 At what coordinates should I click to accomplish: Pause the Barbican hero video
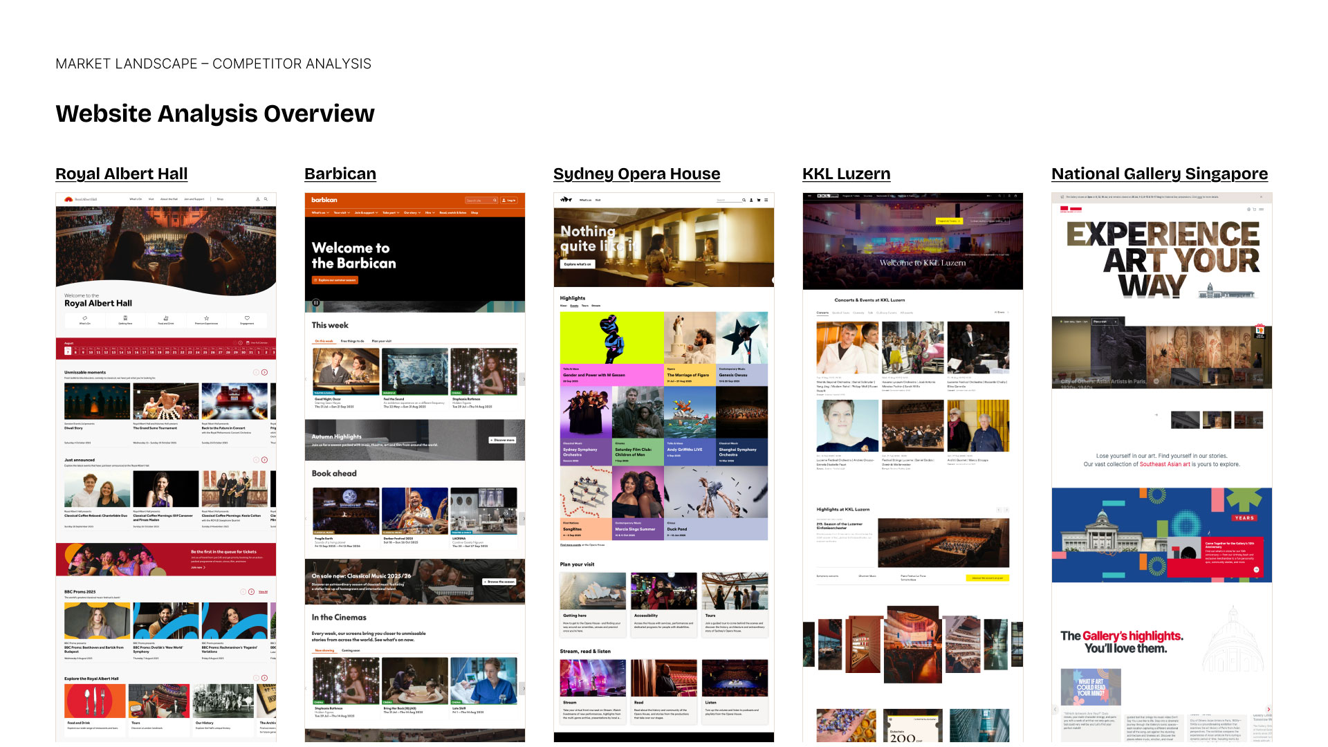[316, 302]
